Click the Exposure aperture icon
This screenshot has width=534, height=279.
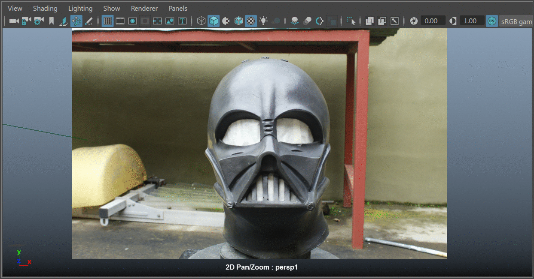[x=414, y=21]
